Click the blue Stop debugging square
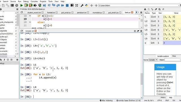 [x=67, y=5]
